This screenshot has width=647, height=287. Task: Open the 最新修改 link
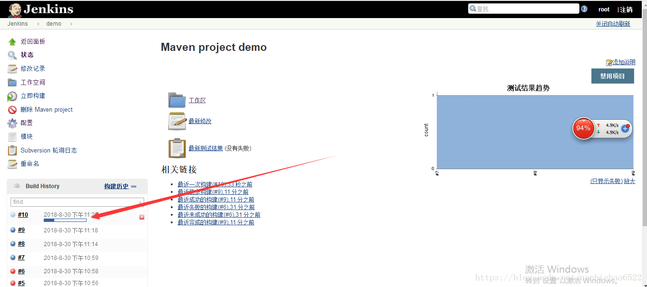(x=200, y=121)
